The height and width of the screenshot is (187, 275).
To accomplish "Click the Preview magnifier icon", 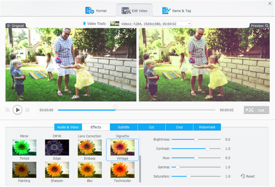I will tap(267, 26).
